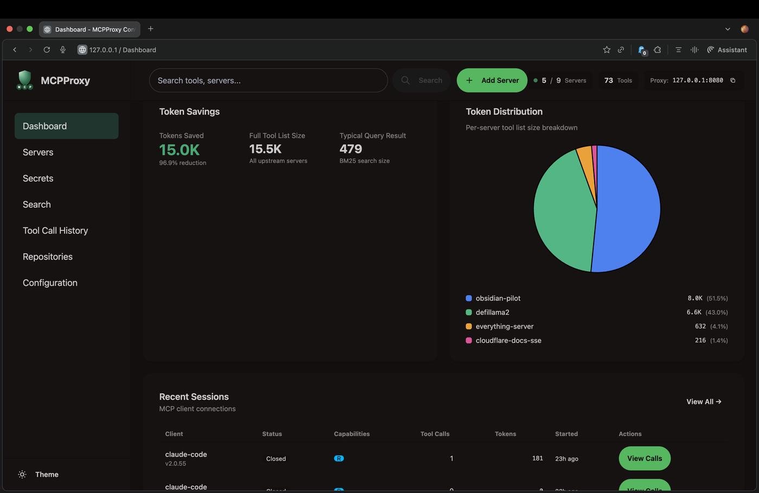Viewport: 759px width, 493px height.
Task: Open the Servers page in sidebar
Action: [x=38, y=152]
